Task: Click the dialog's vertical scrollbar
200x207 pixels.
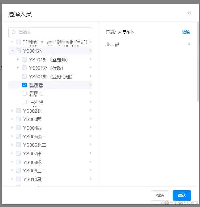Action: [198, 62]
